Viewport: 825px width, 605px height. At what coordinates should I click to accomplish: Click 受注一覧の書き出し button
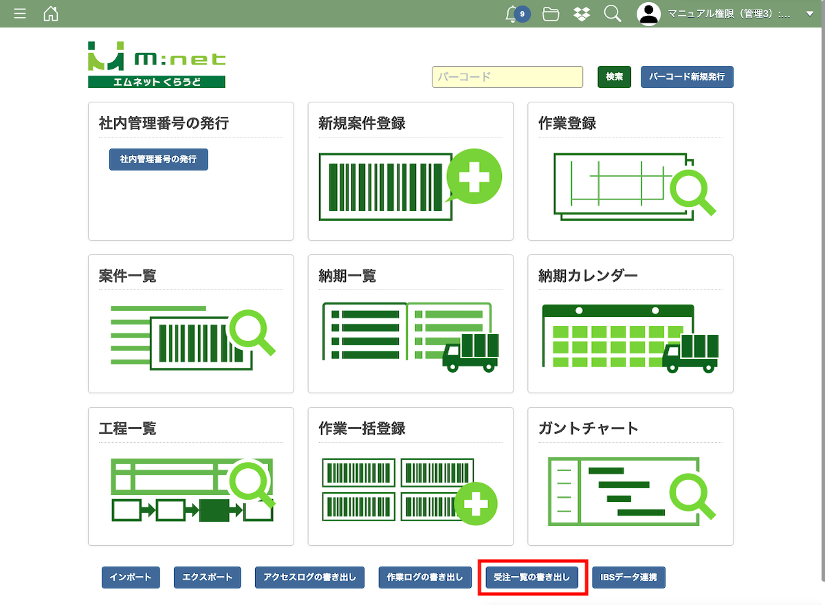point(531,577)
